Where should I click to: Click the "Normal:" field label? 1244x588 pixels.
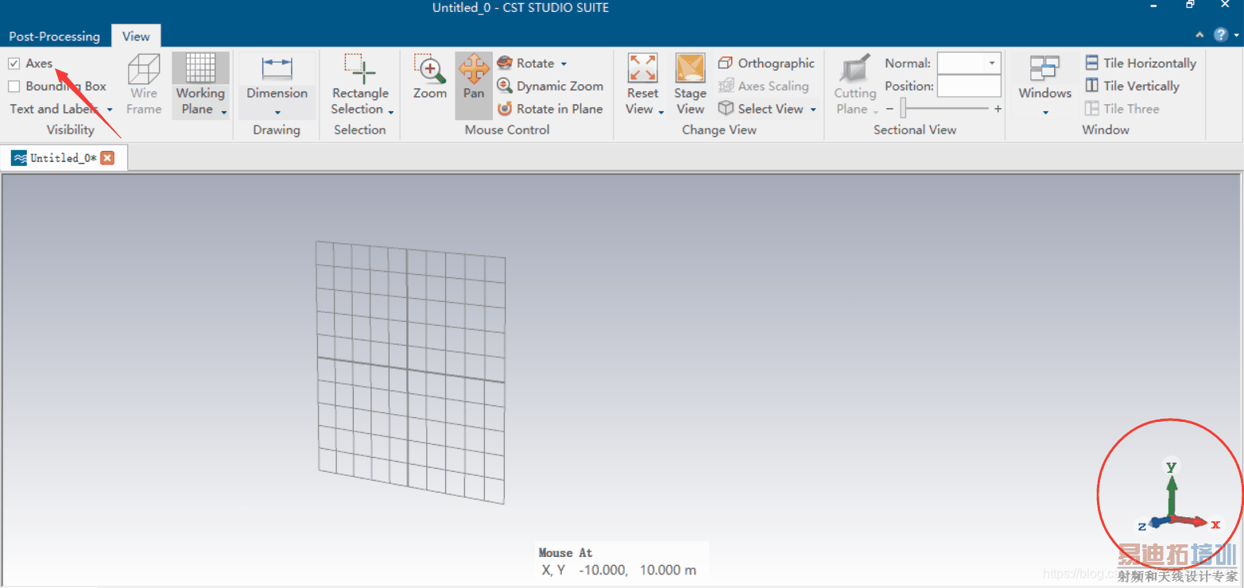[908, 63]
